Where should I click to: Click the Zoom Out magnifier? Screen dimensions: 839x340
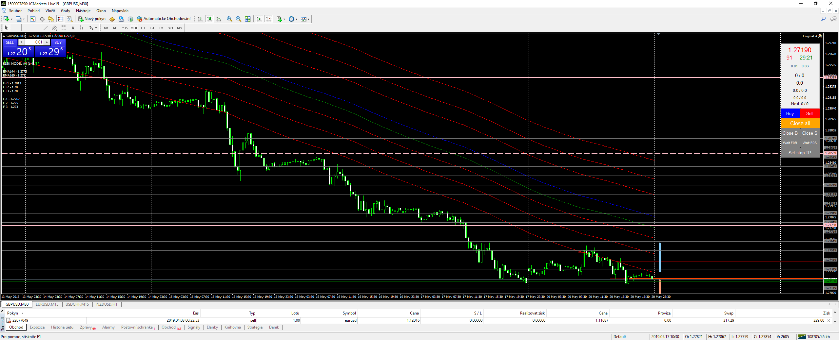(x=239, y=19)
